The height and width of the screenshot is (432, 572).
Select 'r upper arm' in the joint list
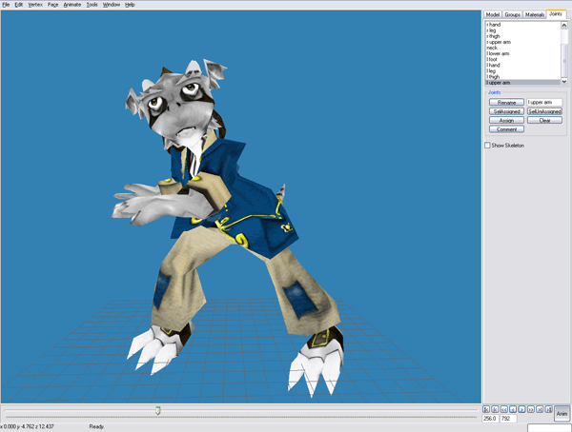pos(522,42)
